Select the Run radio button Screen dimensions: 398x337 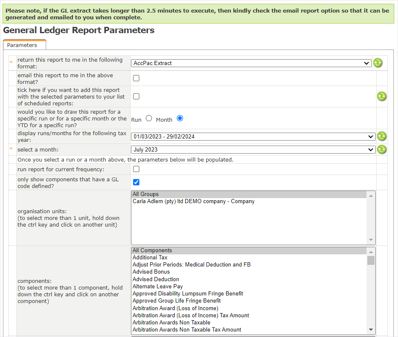point(149,118)
